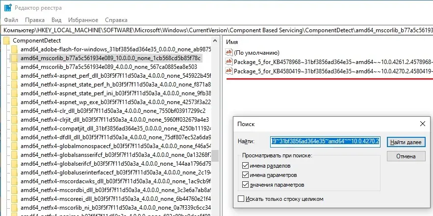
Task: Click the amd64_netfx4-clr_dll key folder icon
Action: (x=14, y=111)
